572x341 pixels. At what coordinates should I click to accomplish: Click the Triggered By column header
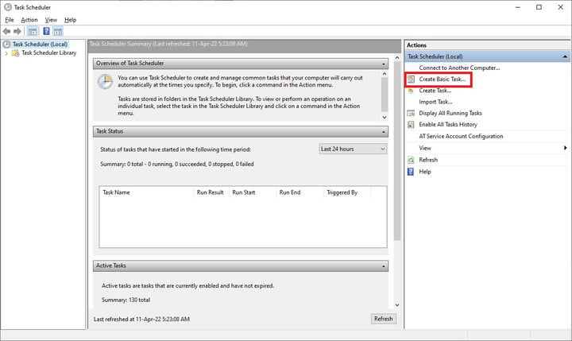click(x=347, y=192)
